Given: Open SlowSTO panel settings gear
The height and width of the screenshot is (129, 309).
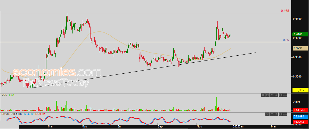Looking at the screenshot, I should (280, 114).
